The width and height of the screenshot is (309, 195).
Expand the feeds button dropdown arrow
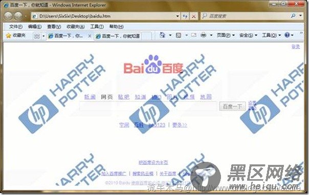pyautogui.click(x=186, y=35)
